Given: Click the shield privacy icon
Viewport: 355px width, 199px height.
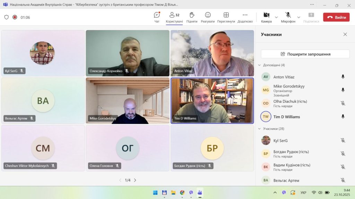Looking at the screenshot, I should [x=6, y=17].
